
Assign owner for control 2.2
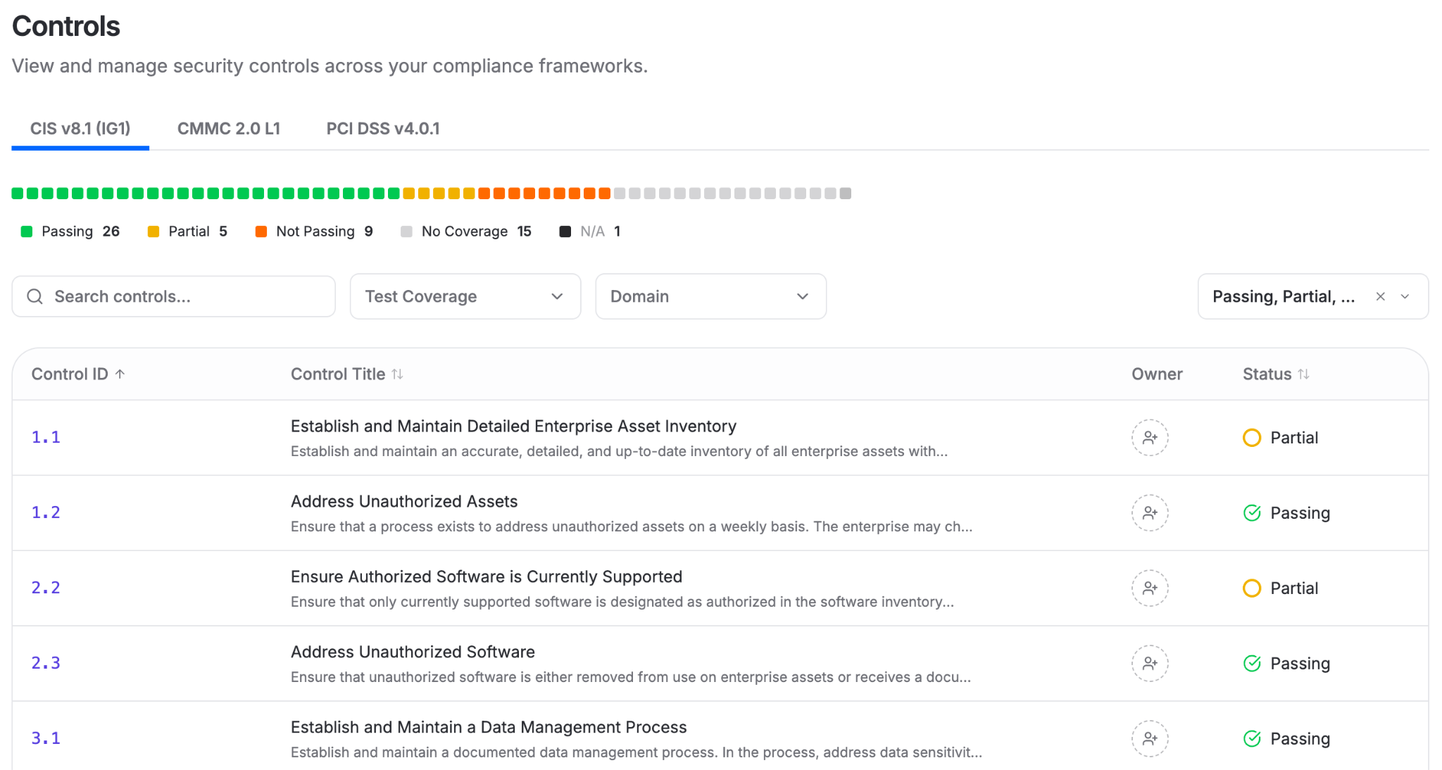1150,588
